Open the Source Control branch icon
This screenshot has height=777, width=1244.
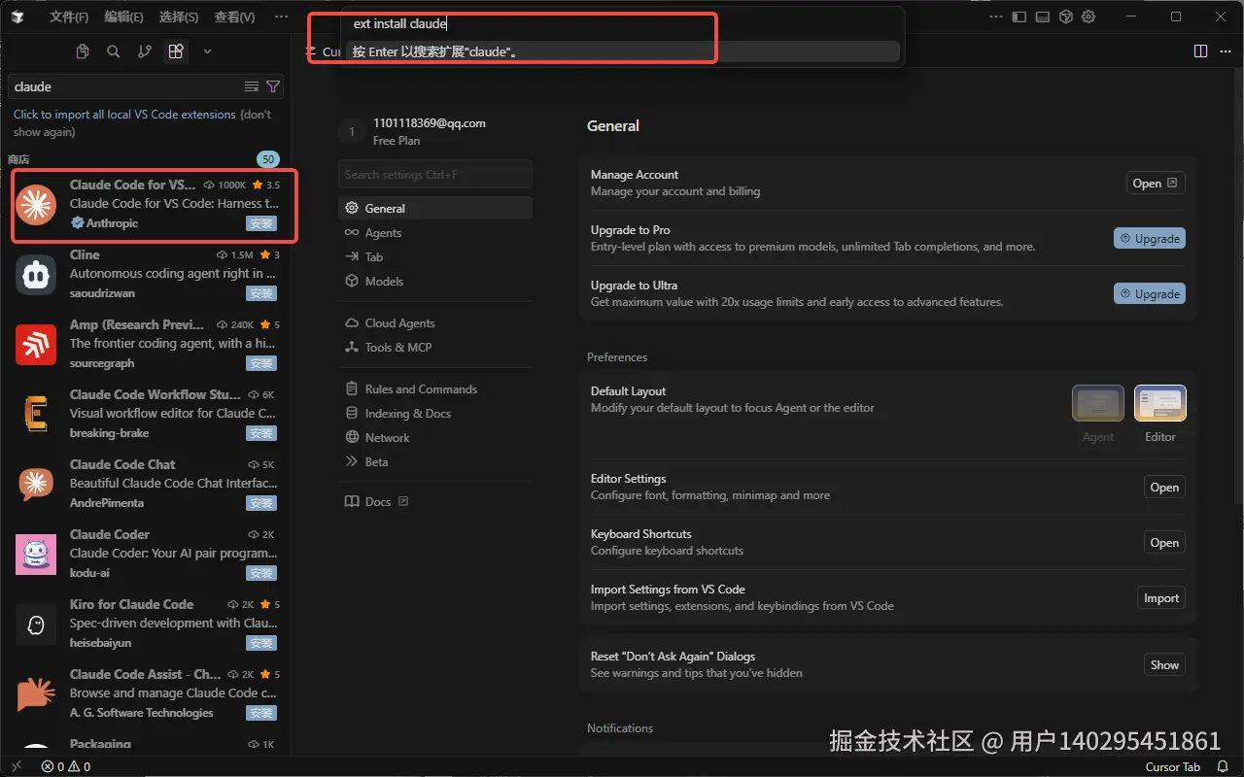pos(145,51)
